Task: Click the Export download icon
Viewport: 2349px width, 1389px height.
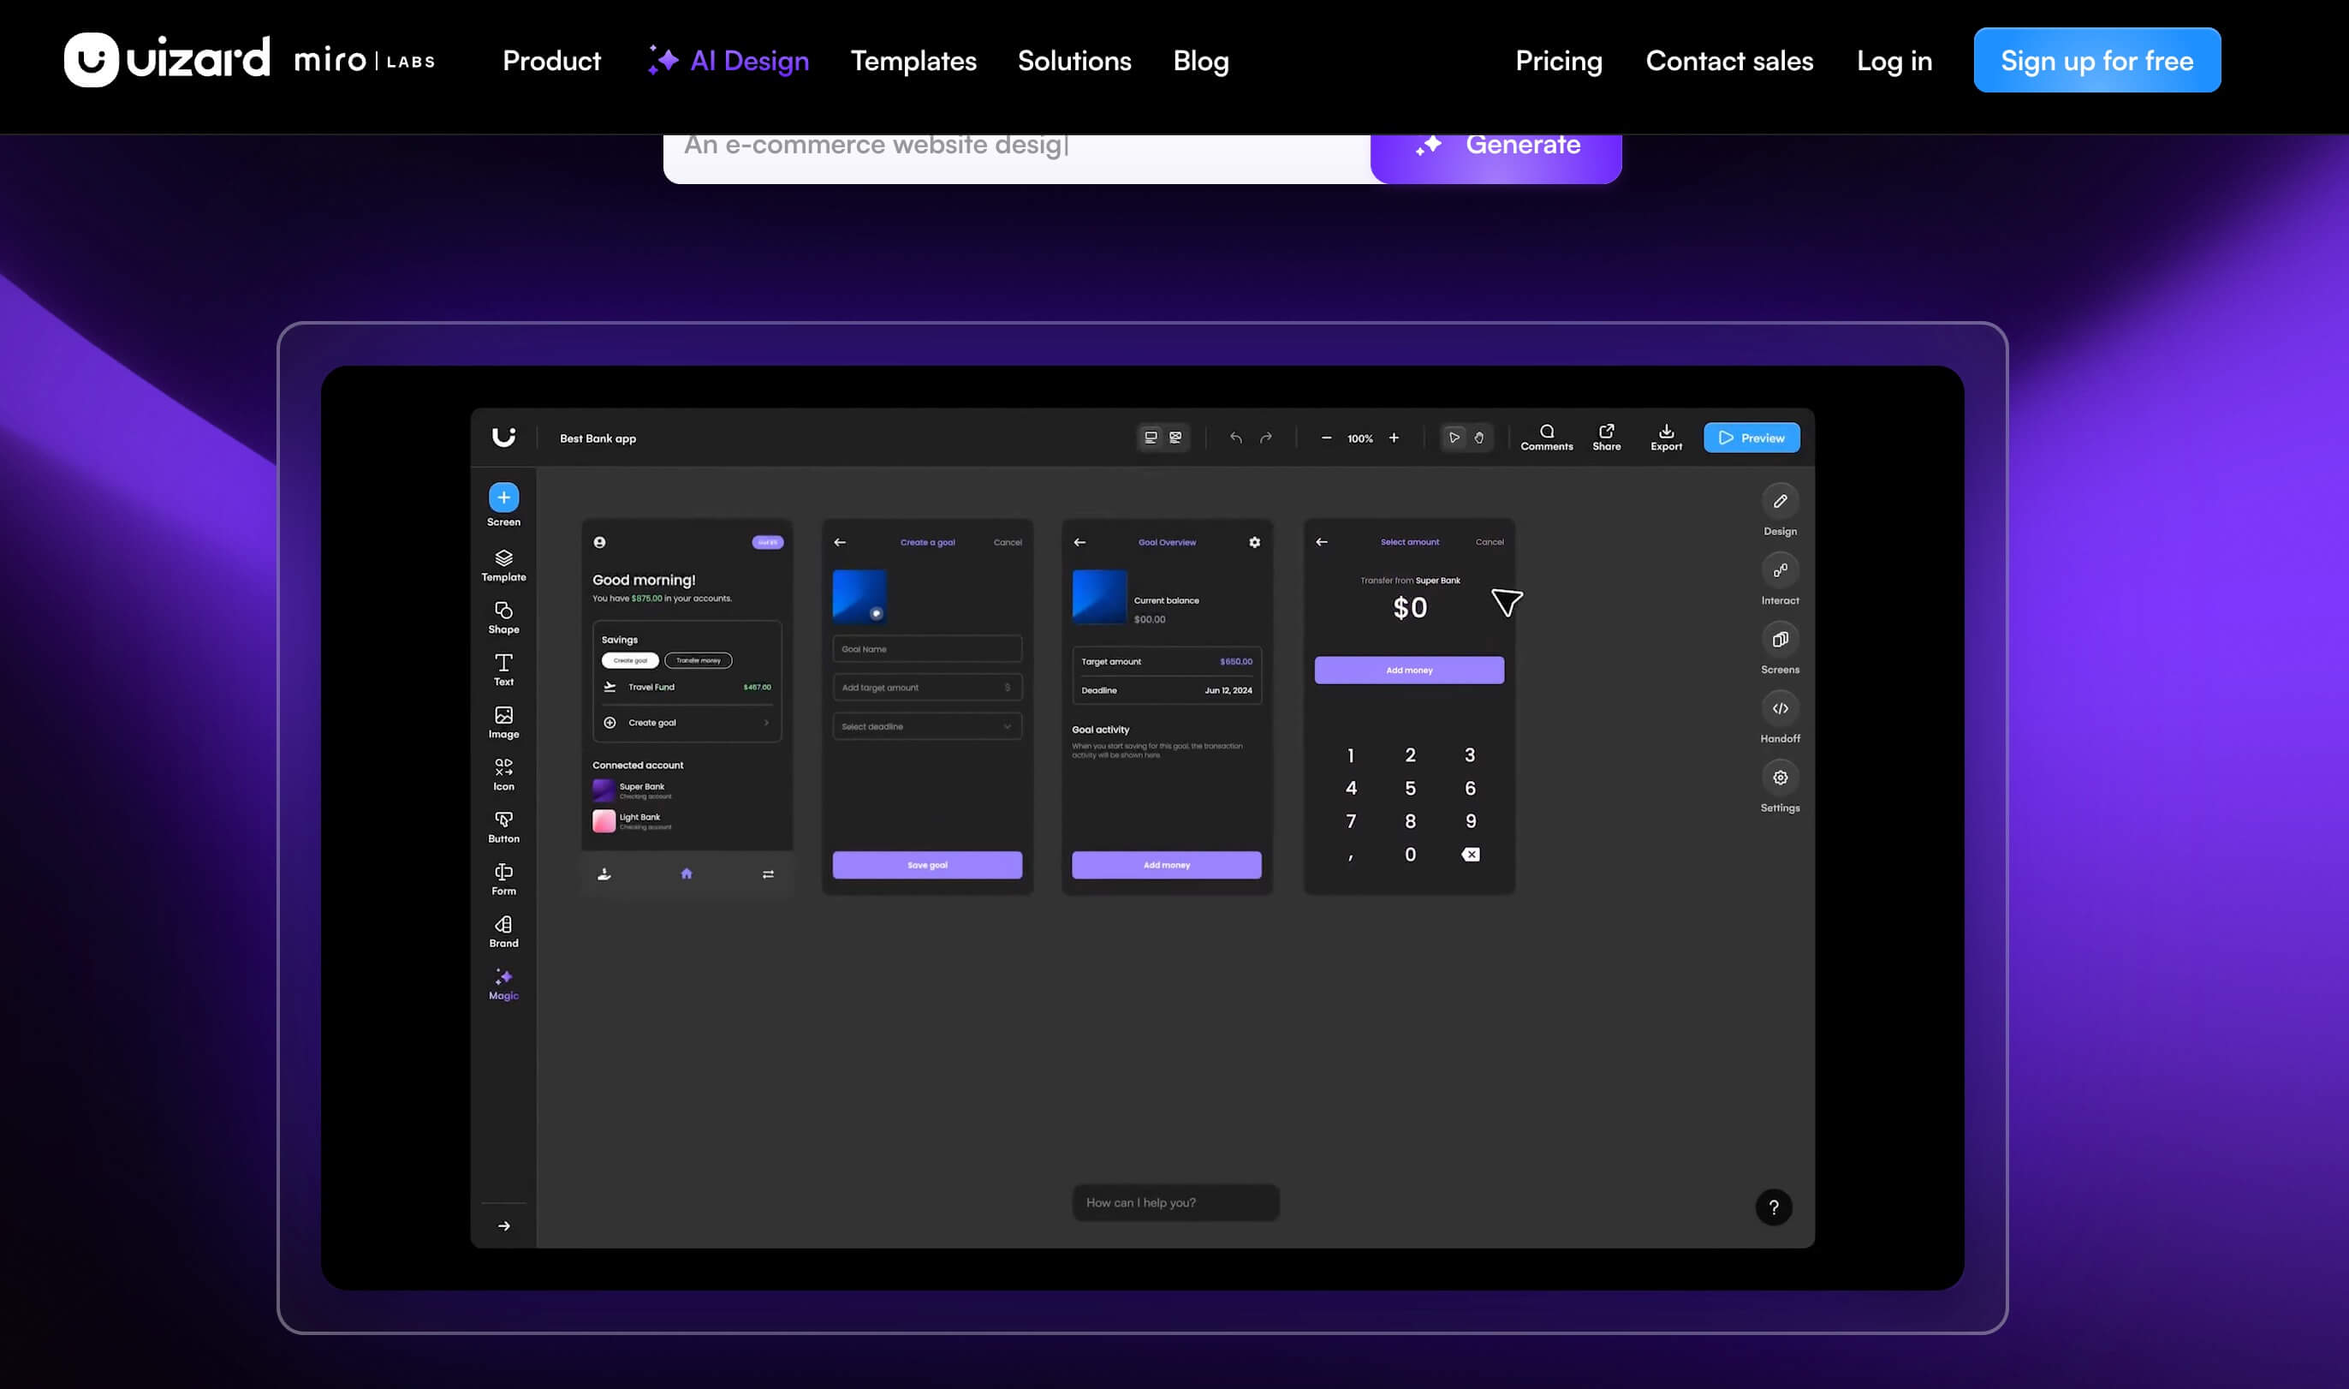Action: [x=1665, y=432]
